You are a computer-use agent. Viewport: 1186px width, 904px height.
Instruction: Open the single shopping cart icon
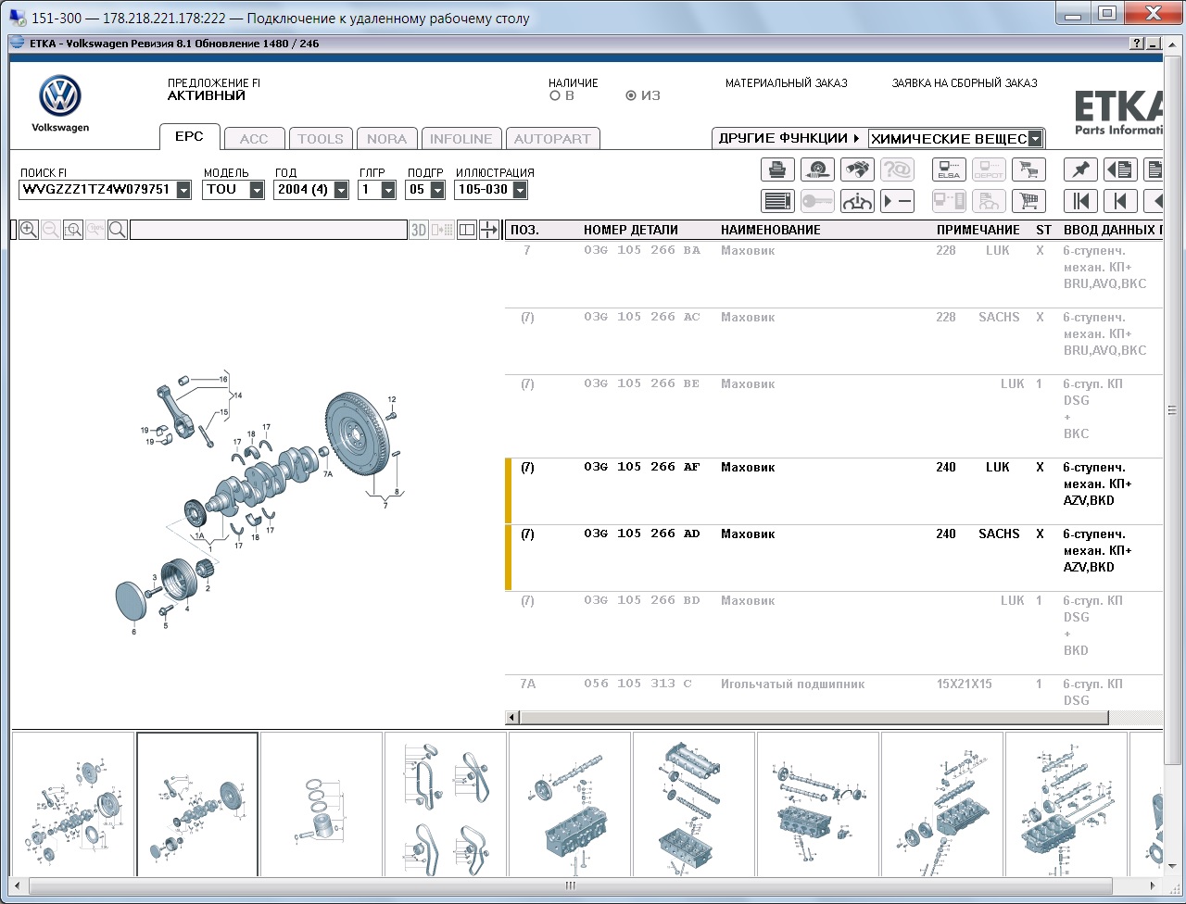pyautogui.click(x=1028, y=200)
